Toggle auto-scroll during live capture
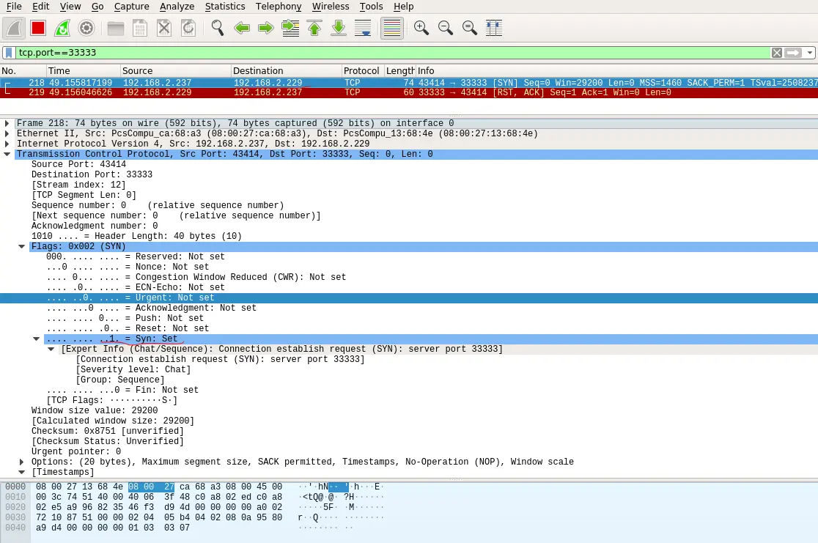Viewport: 818px width, 543px height. click(363, 28)
